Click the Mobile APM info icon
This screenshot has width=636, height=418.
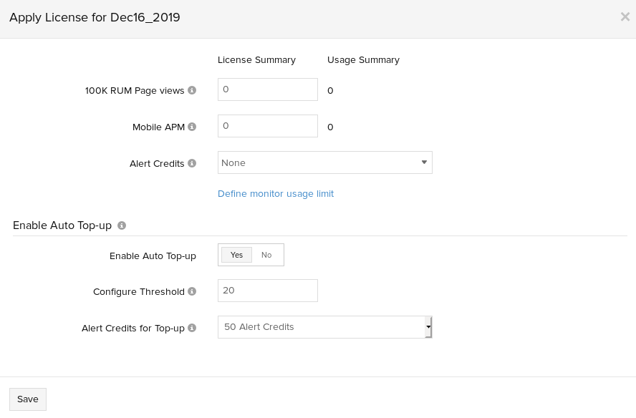tap(191, 127)
